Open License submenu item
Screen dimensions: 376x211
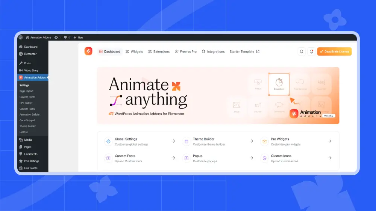click(x=23, y=132)
